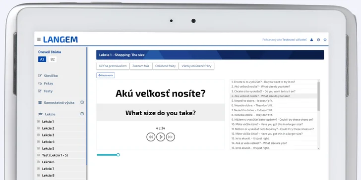
Task: Click the help circle icon in header
Action: (318, 40)
